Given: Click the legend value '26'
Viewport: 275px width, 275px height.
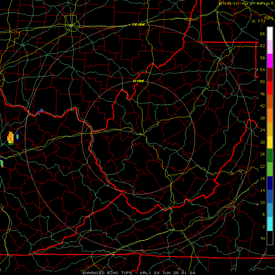Looking at the screenshot, I should tap(262, 154).
